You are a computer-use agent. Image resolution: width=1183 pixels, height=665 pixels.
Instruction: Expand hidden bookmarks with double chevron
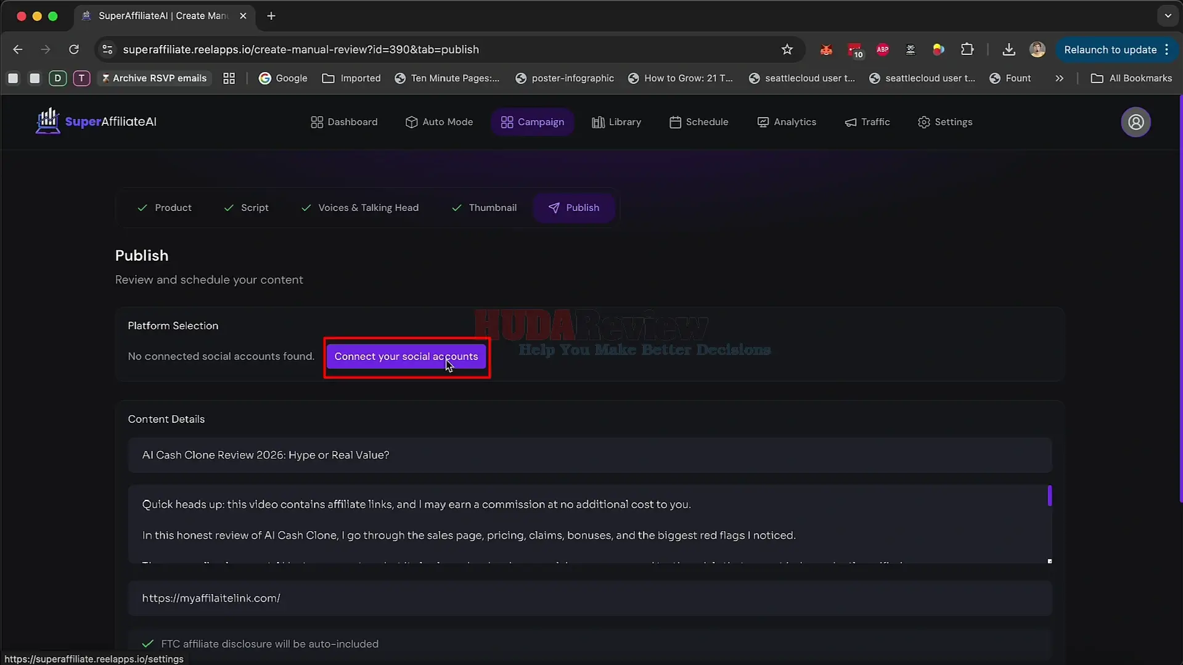[x=1059, y=78]
